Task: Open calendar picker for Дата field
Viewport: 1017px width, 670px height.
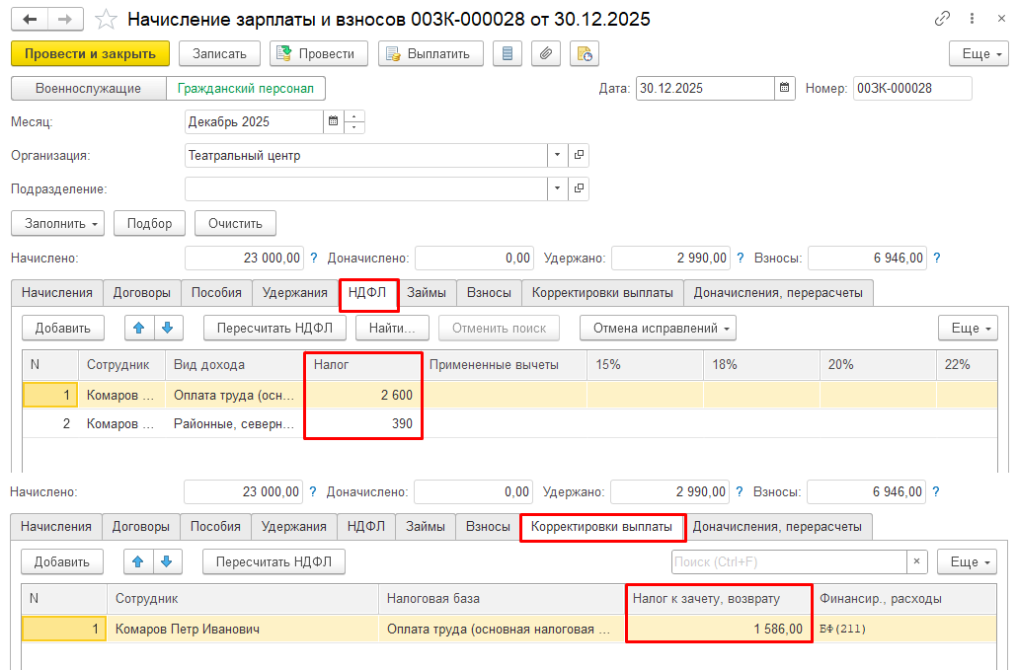Action: click(x=785, y=89)
